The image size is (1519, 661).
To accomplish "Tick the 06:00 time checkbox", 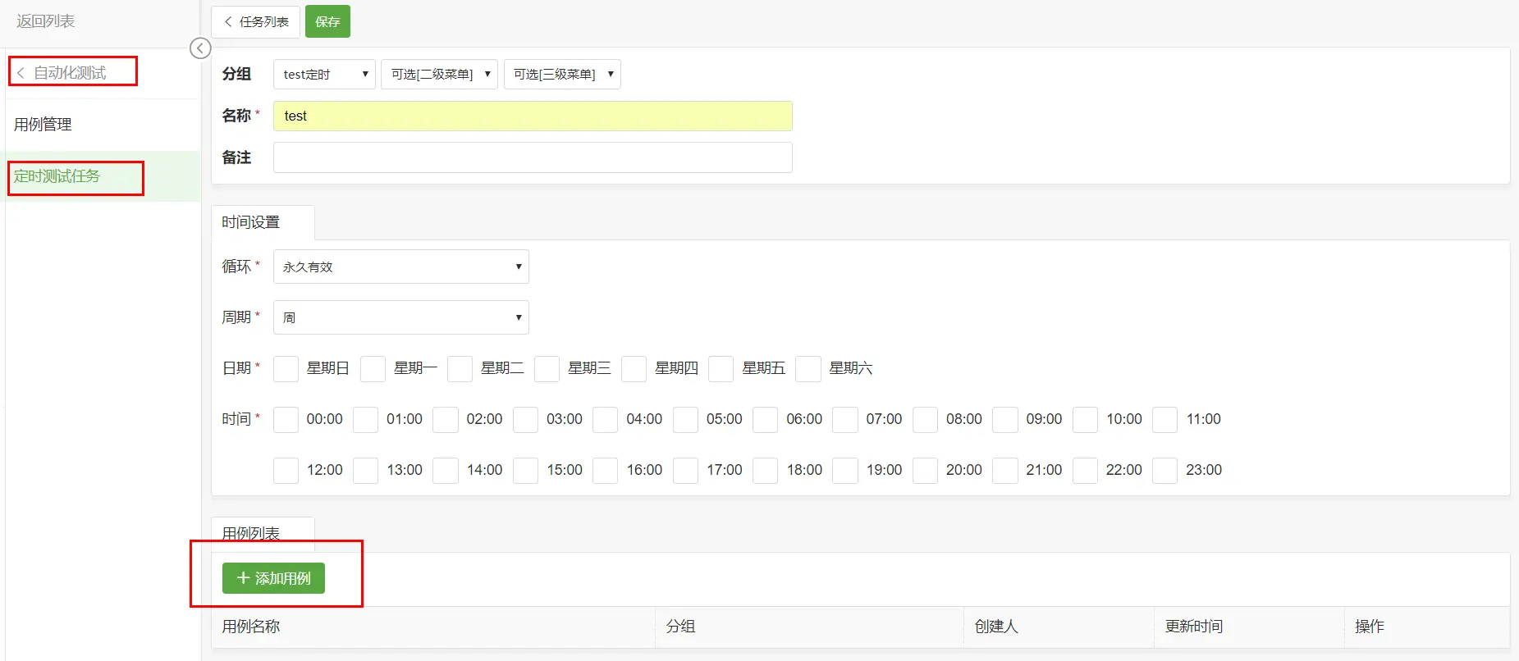I will click(766, 420).
